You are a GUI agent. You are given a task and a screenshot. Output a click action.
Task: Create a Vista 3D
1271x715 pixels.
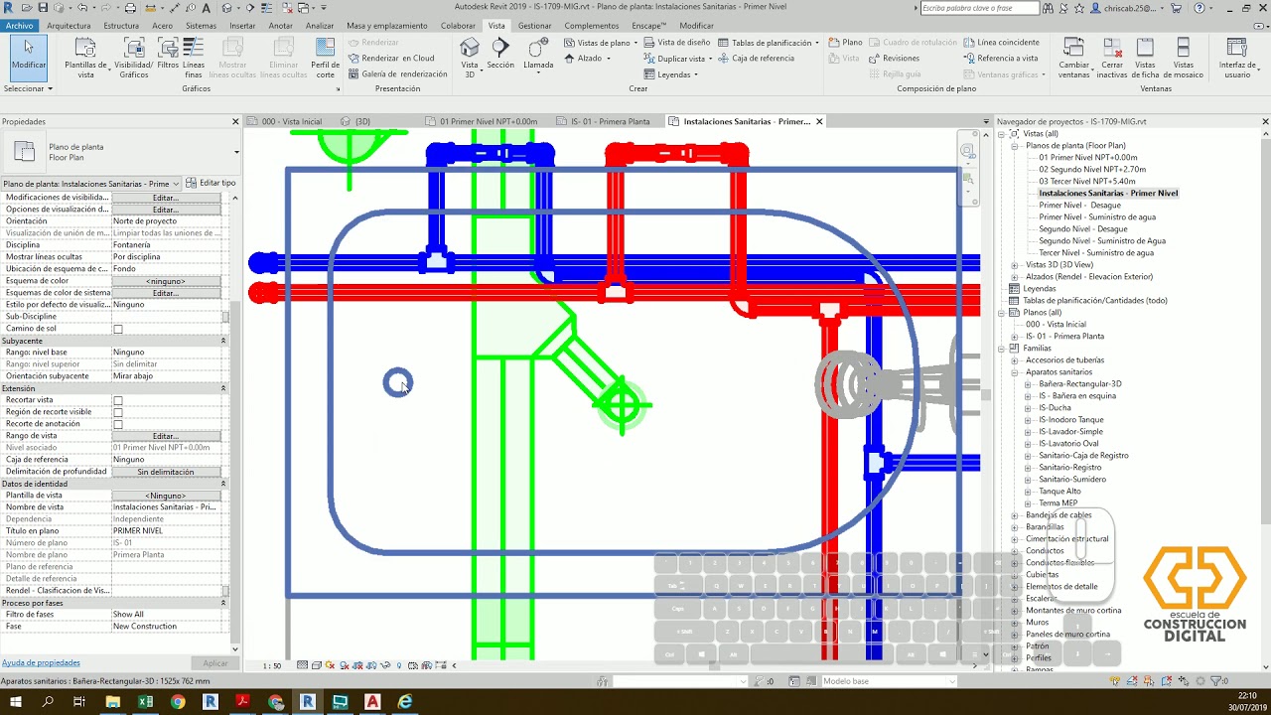pos(470,58)
